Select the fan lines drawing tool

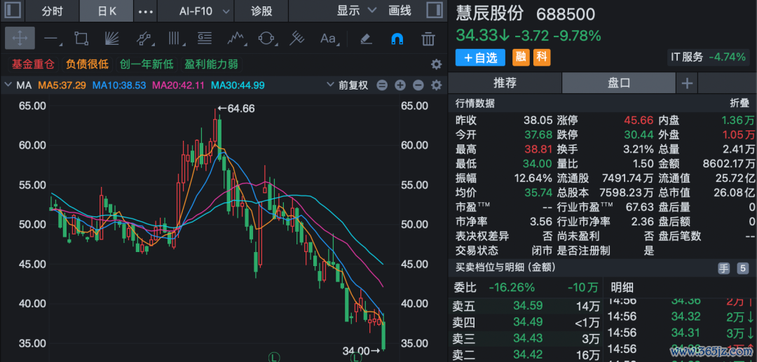pyautogui.click(x=112, y=38)
